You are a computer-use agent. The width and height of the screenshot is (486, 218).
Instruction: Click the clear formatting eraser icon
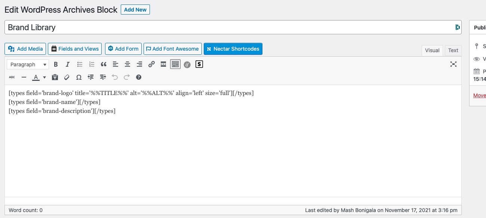[67, 77]
